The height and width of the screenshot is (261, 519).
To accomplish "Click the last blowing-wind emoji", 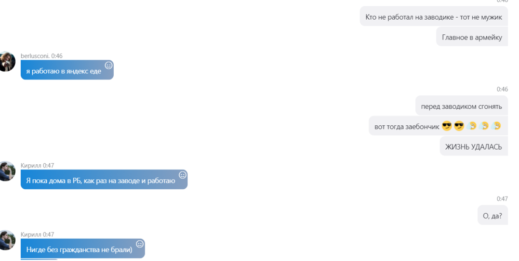I will pyautogui.click(x=496, y=126).
